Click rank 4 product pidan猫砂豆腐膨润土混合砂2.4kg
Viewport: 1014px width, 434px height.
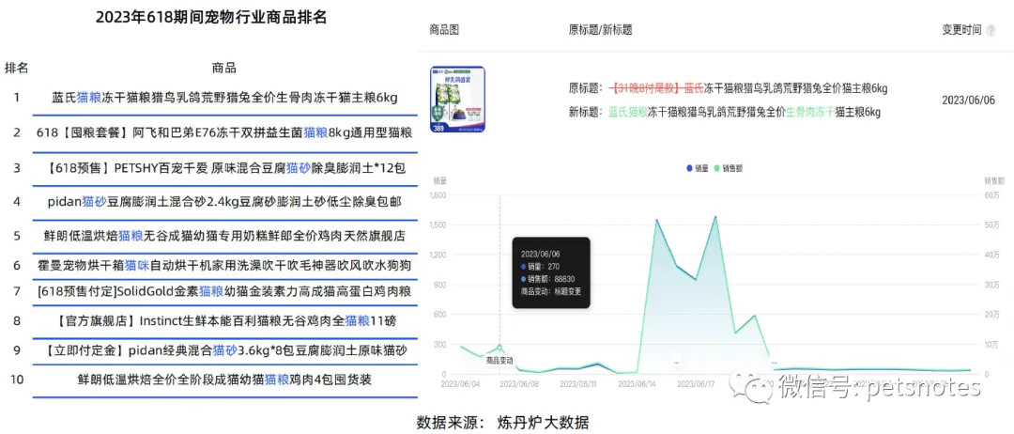click(224, 202)
